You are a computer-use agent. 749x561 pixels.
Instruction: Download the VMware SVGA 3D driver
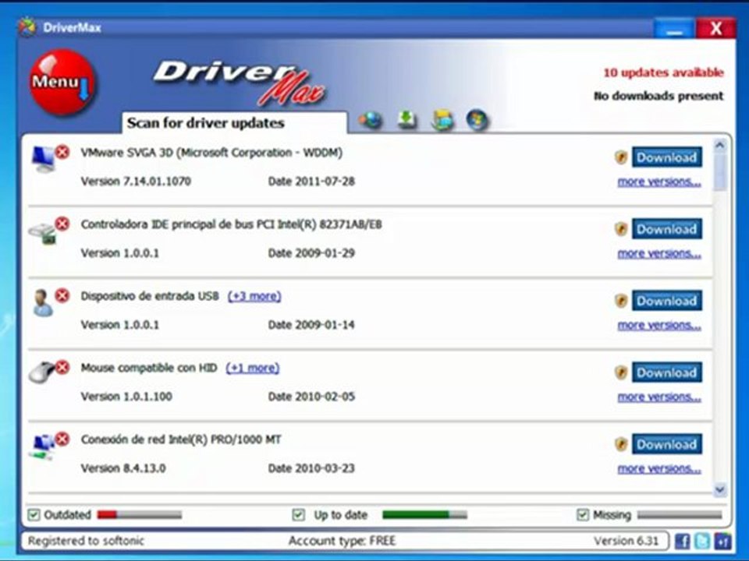667,157
